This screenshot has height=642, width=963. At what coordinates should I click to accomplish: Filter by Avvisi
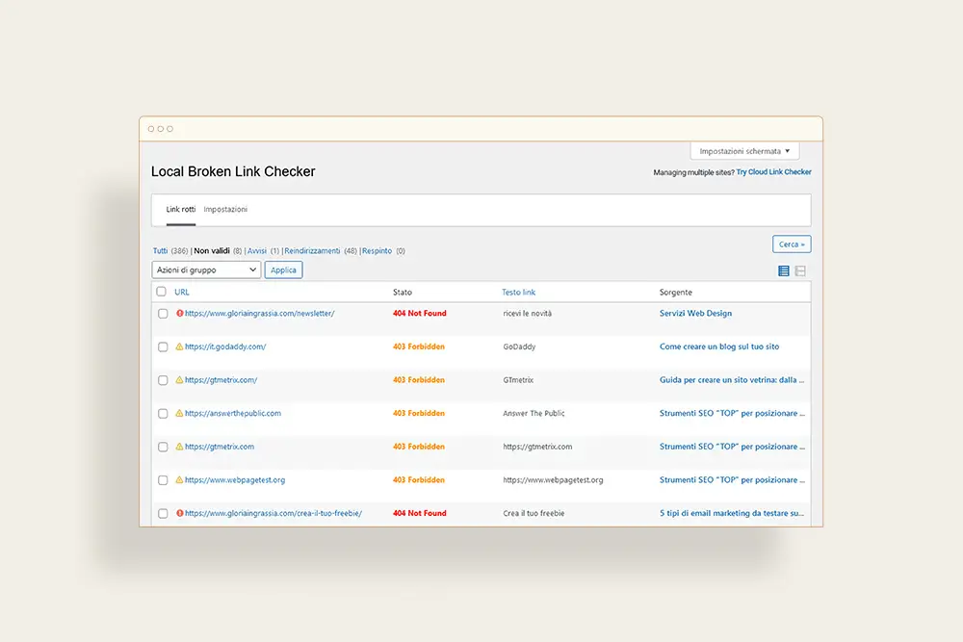point(257,251)
